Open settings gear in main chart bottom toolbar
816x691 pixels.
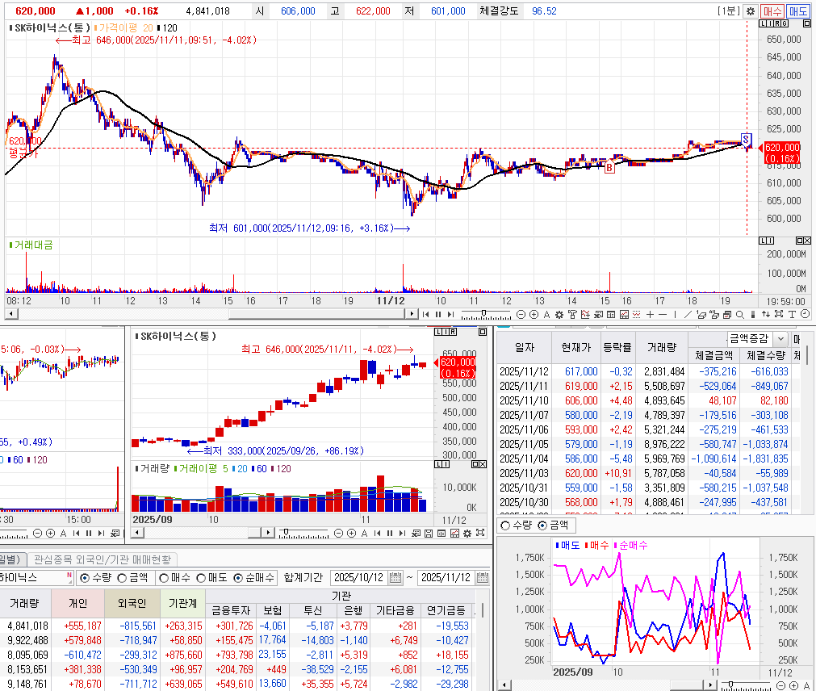point(559,314)
